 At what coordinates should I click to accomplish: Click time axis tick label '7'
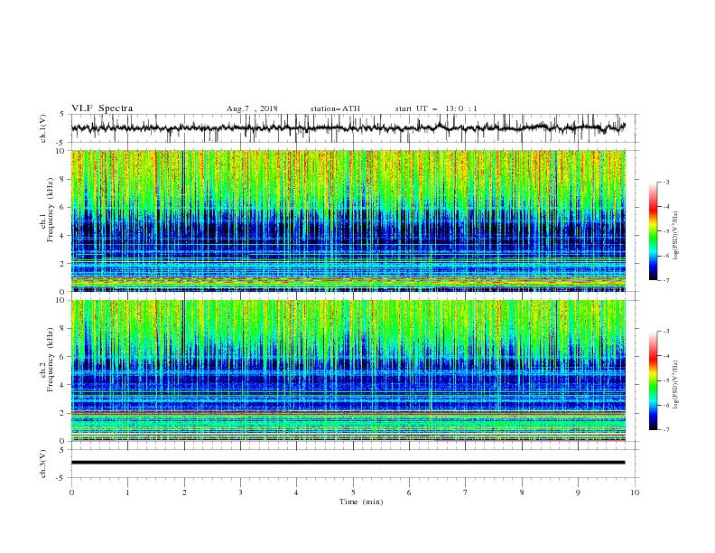[x=466, y=492]
